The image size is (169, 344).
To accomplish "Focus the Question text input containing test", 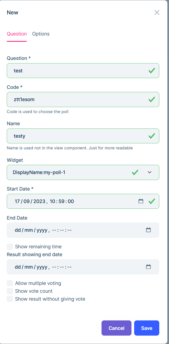I will [x=76, y=71].
